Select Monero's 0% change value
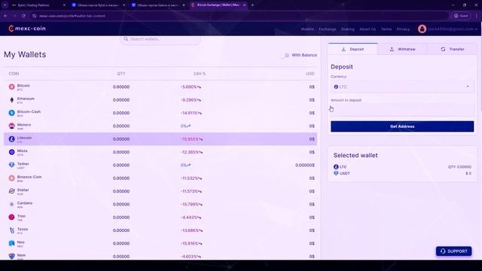 point(185,126)
